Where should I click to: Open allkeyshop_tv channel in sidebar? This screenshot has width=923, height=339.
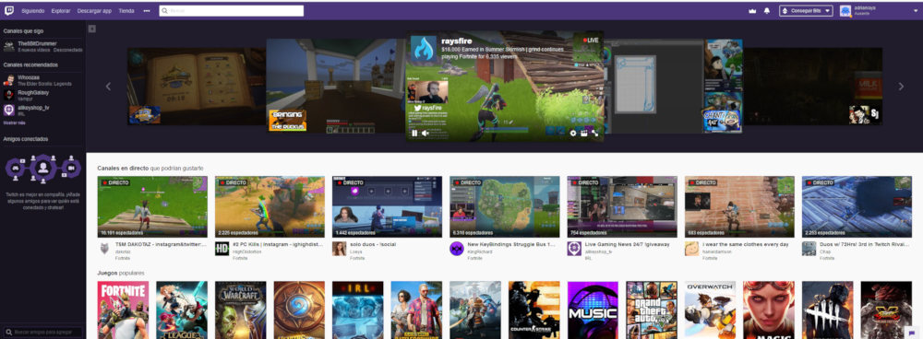42,110
